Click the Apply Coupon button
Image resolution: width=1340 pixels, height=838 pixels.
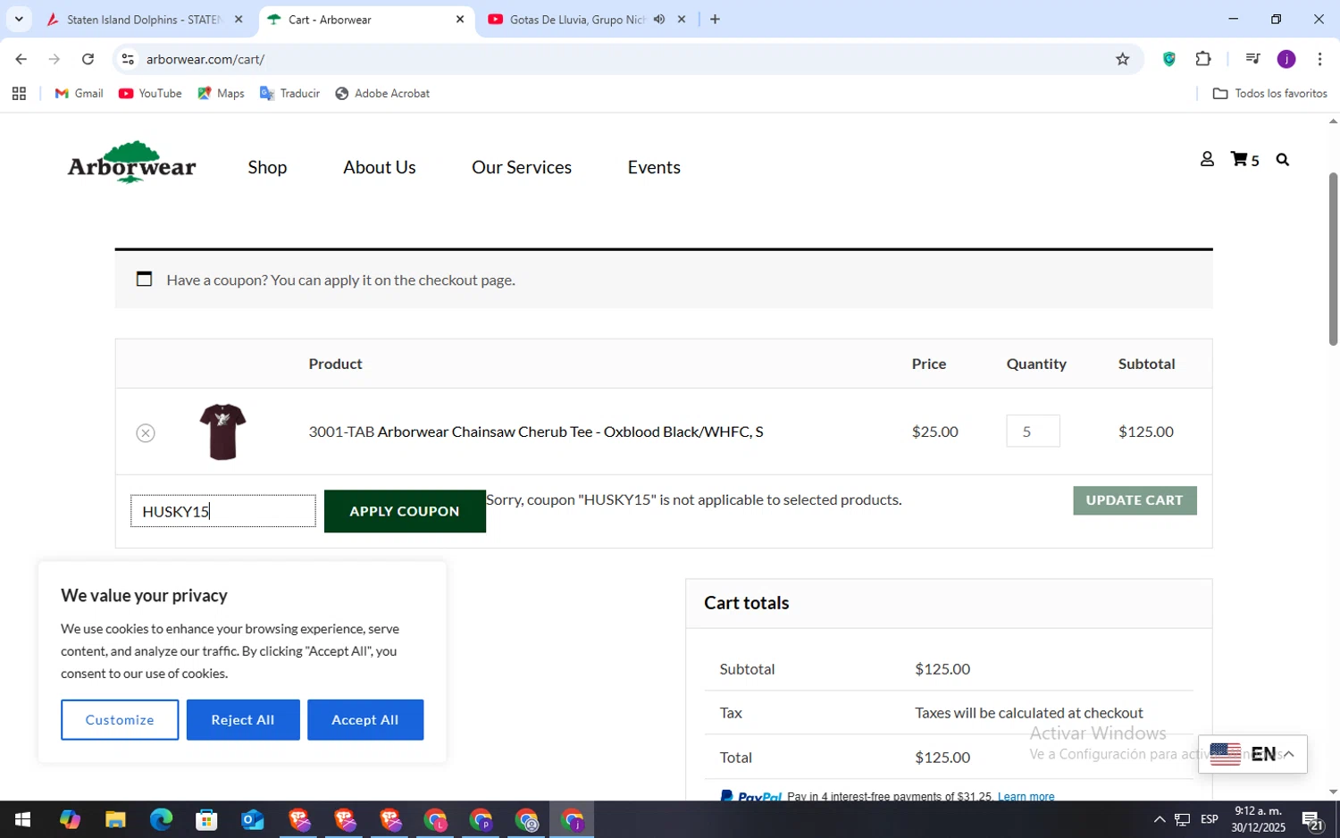[405, 511]
